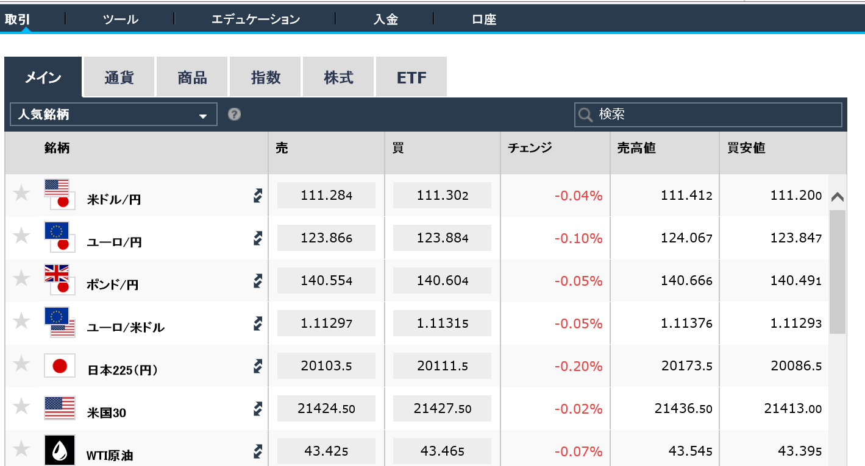Click the Japan flag icon beside 日本225
Screen dimensions: 865x466
click(x=59, y=365)
